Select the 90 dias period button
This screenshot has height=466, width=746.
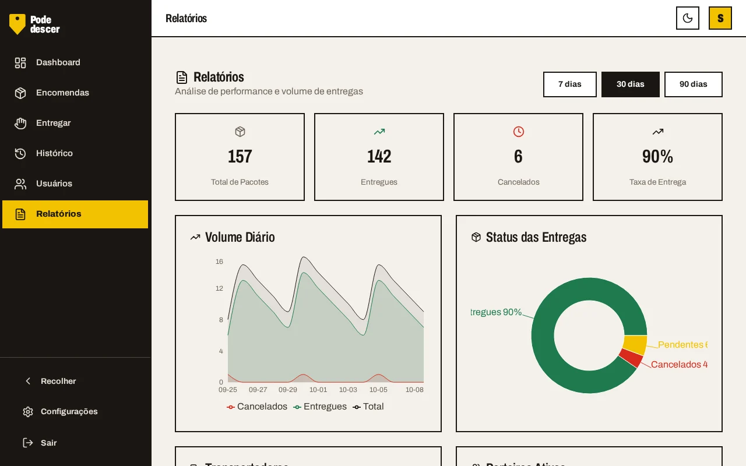(694, 84)
